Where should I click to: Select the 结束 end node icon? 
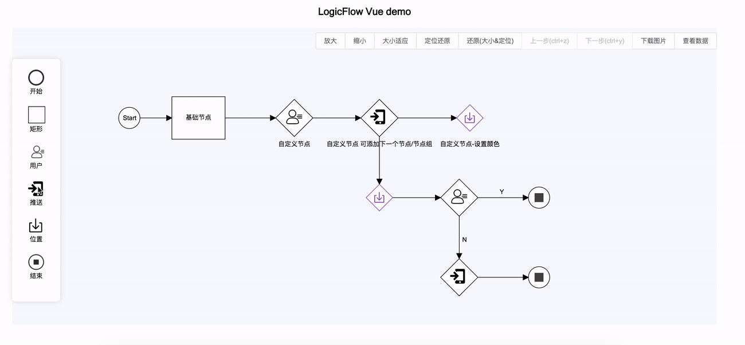pos(36,262)
